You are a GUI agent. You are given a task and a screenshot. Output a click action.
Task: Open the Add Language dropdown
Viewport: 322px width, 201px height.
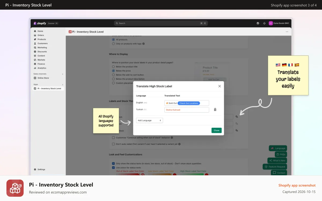pyautogui.click(x=149, y=120)
